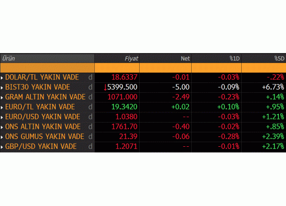Click the 'd' marker on GBP/USD row
The height and width of the screenshot is (206, 286).
(x=90, y=146)
